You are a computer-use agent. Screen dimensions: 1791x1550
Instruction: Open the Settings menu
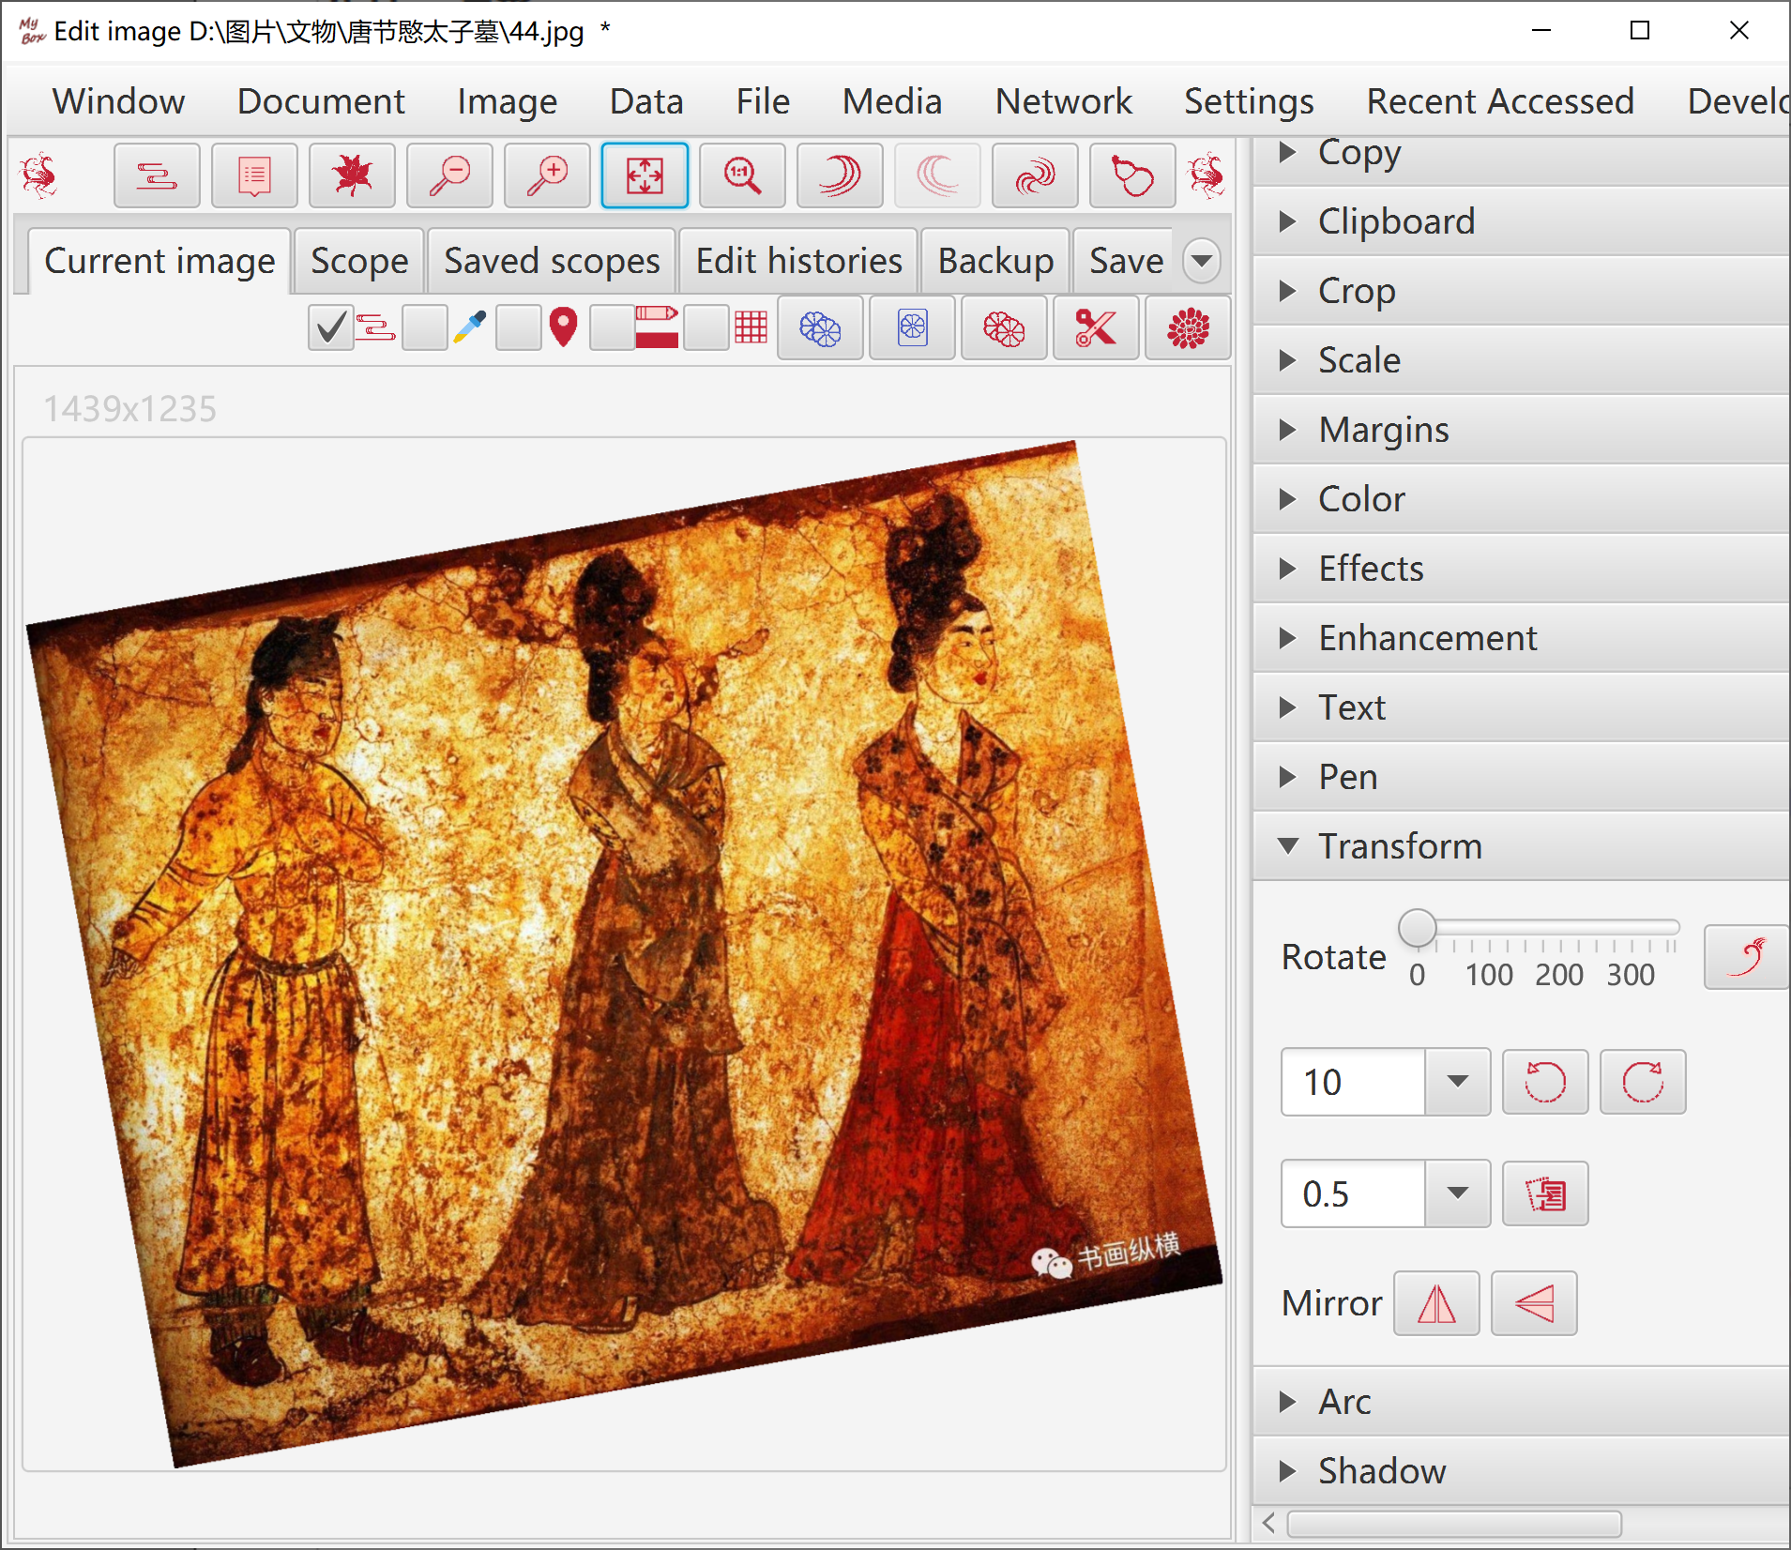tap(1249, 101)
